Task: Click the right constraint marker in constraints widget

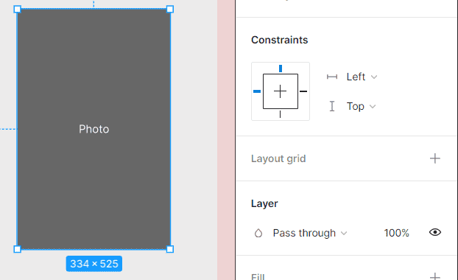Action: pos(303,91)
